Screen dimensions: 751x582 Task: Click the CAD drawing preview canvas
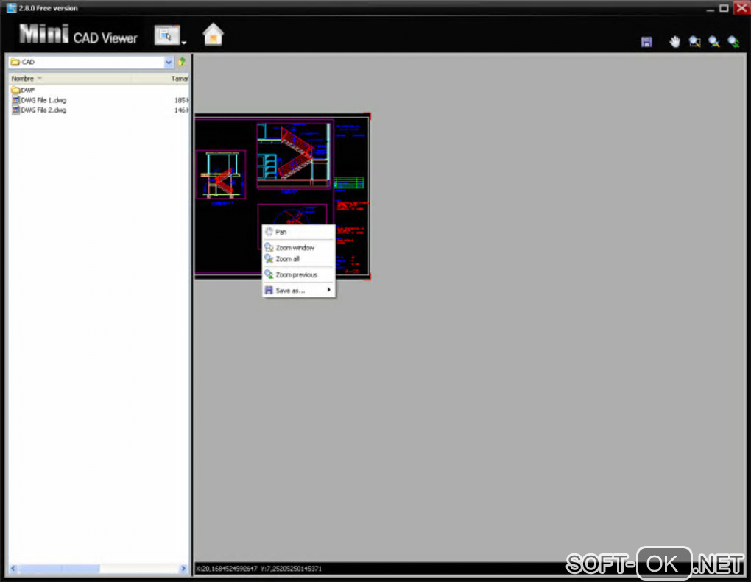click(282, 196)
